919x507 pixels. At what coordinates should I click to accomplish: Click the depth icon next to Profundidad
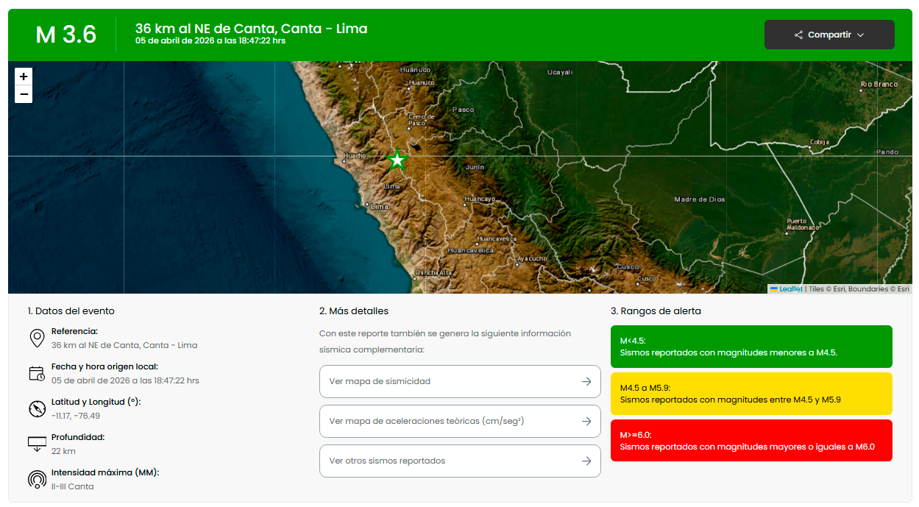coord(37,444)
